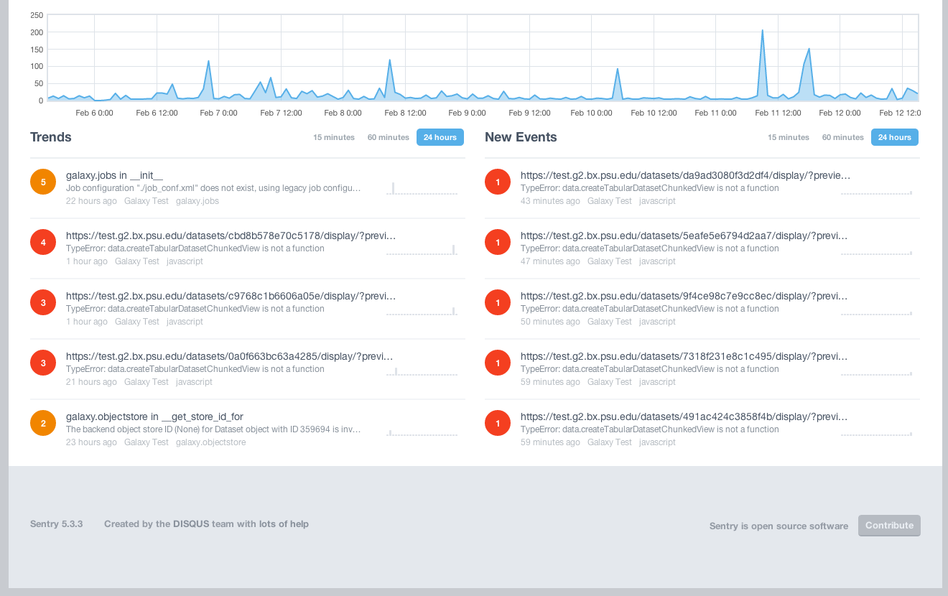Set New Events to 60 minutes
The width and height of the screenshot is (948, 596).
(842, 137)
